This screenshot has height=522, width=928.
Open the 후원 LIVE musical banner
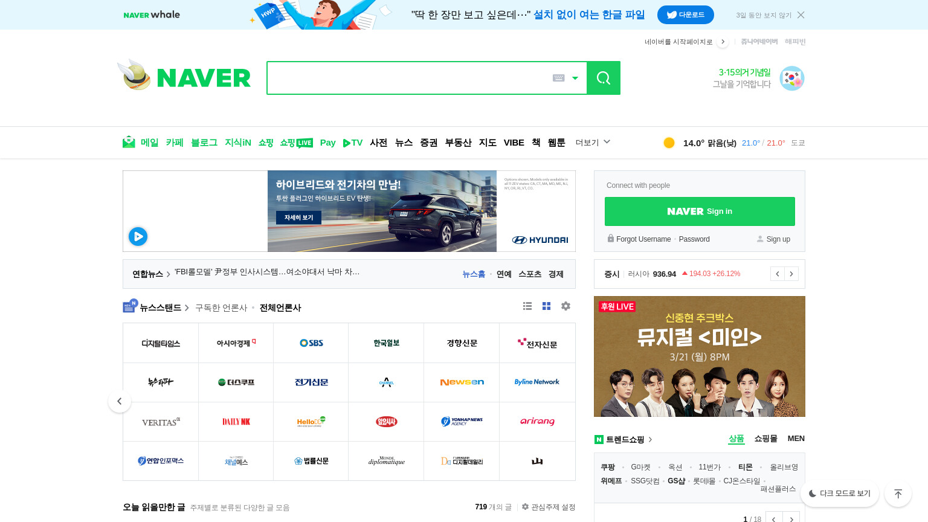click(x=700, y=356)
